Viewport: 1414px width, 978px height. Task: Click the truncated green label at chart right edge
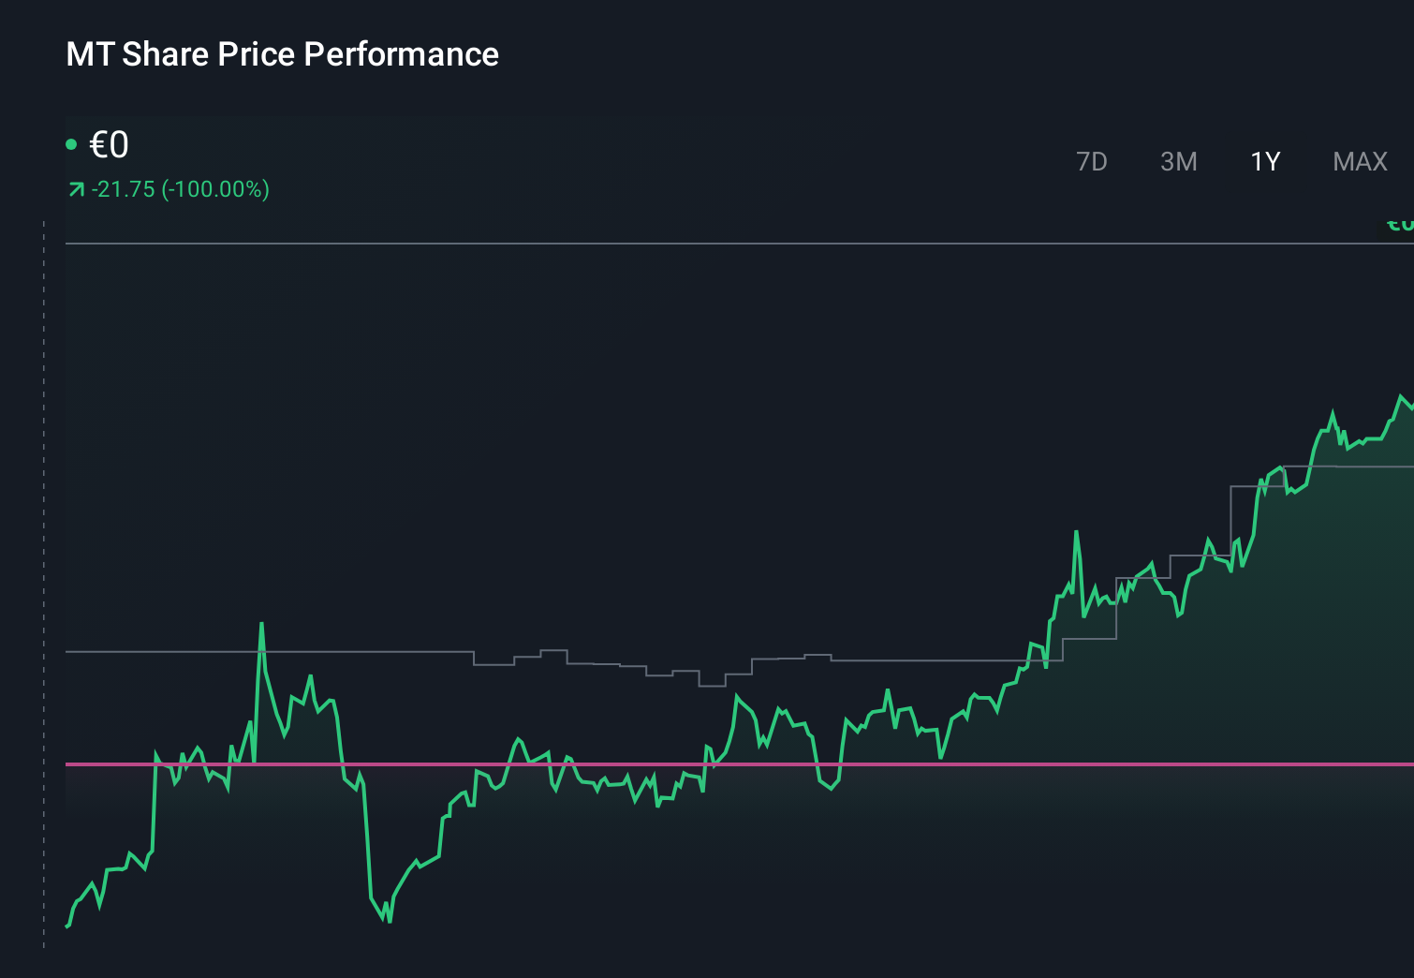pos(1399,223)
